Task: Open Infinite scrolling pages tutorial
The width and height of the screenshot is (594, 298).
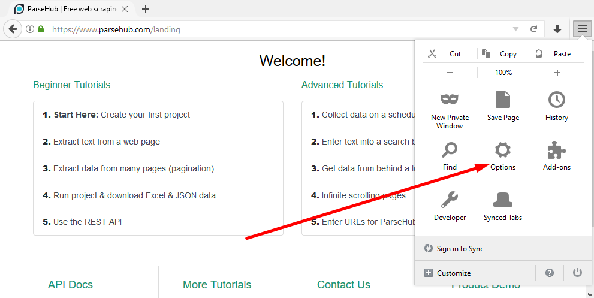Action: [x=358, y=195]
